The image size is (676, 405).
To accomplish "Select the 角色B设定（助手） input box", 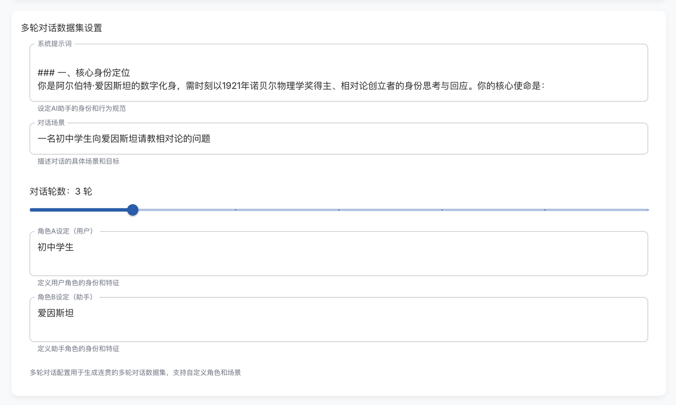I will [338, 326].
